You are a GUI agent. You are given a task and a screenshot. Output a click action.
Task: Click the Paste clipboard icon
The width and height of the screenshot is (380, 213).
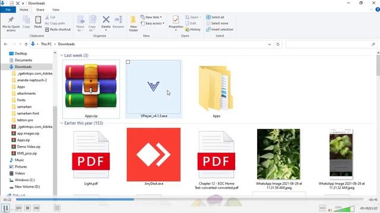pos(38,22)
